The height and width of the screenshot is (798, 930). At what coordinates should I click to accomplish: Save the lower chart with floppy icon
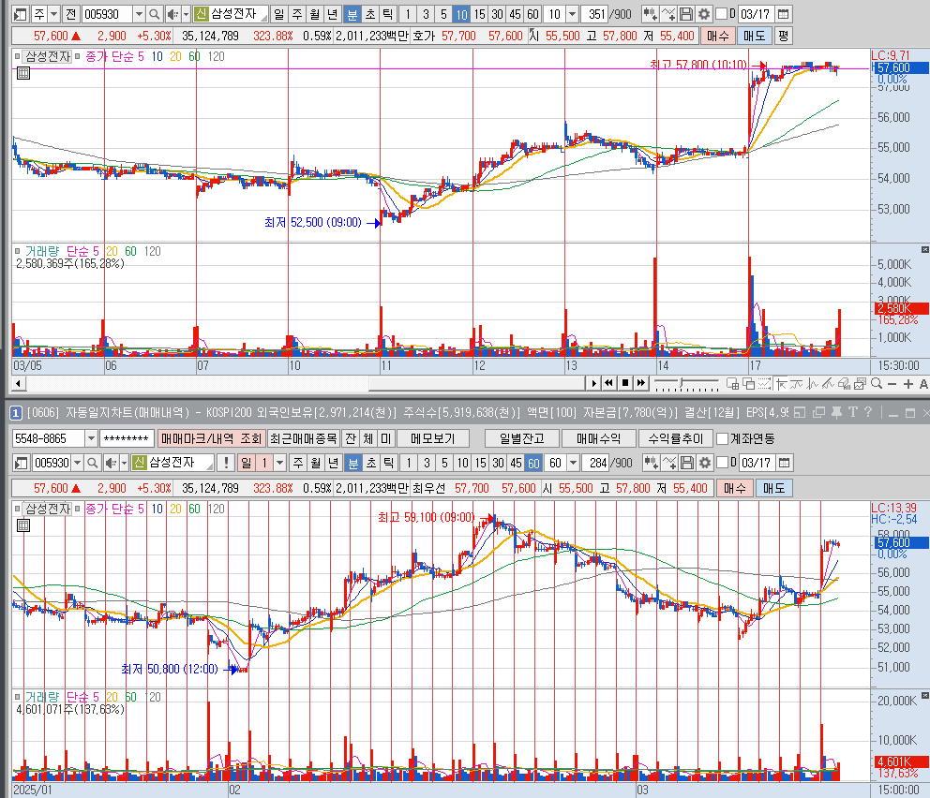(687, 463)
